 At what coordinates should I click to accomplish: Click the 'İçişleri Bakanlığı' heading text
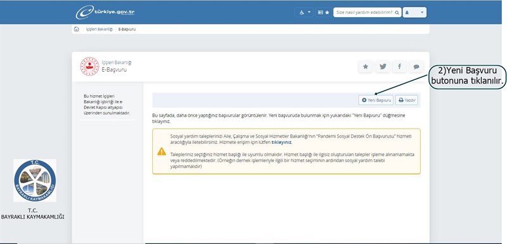117,63
